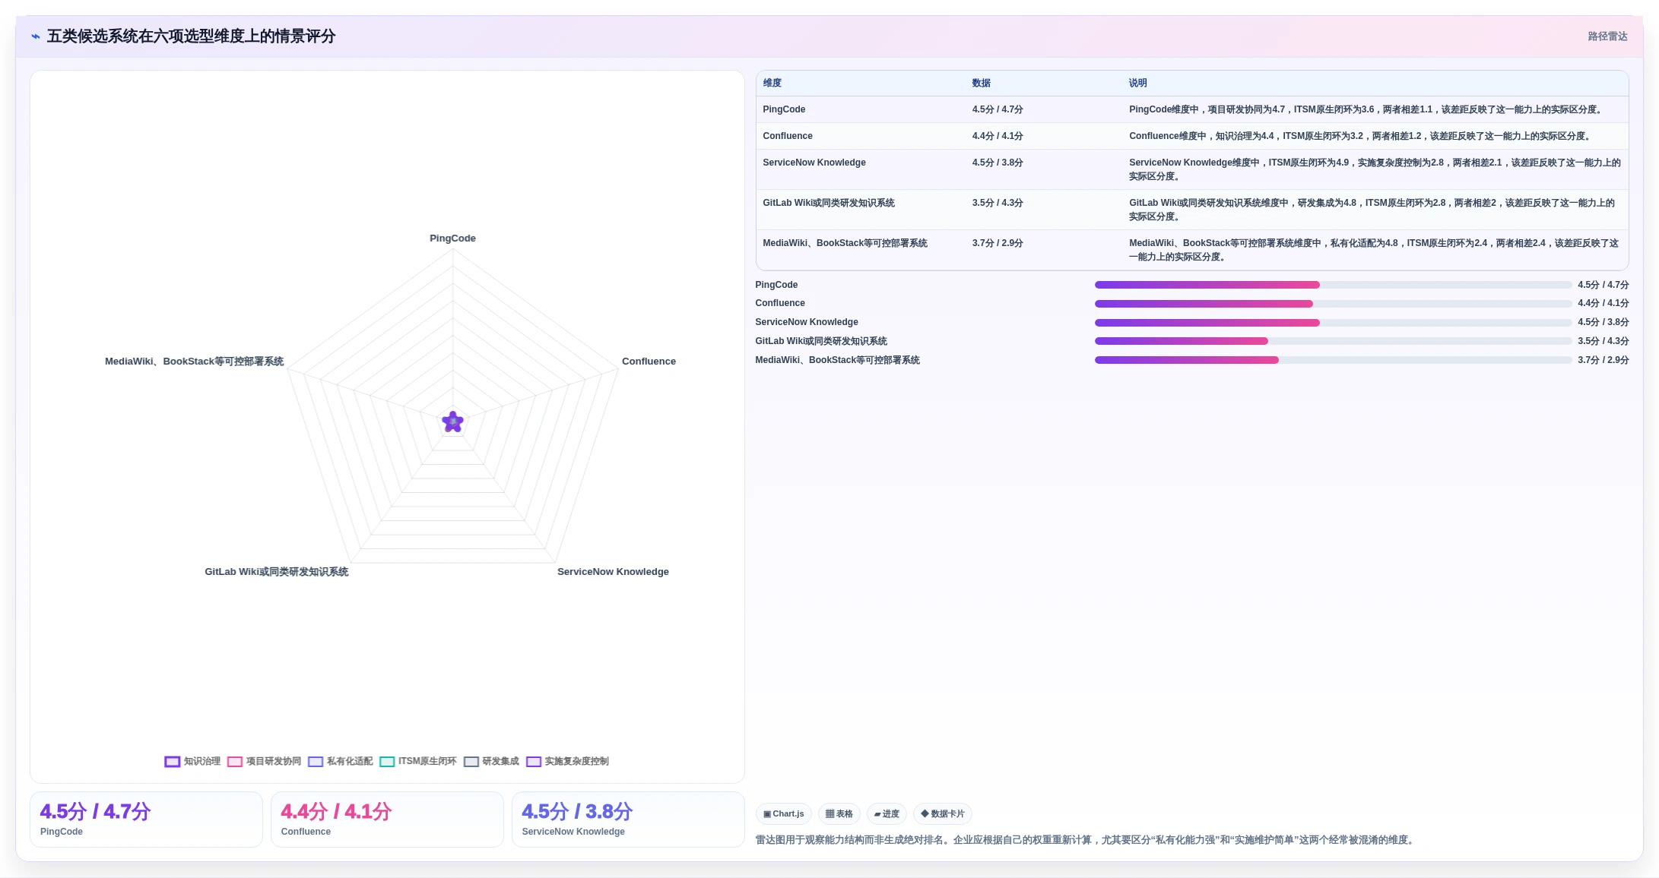Click the 4.5分 / 4.7分 table cell

[x=998, y=109]
